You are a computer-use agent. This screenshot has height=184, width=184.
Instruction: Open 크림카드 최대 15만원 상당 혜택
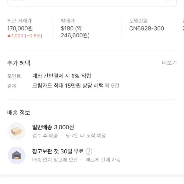point(68,86)
